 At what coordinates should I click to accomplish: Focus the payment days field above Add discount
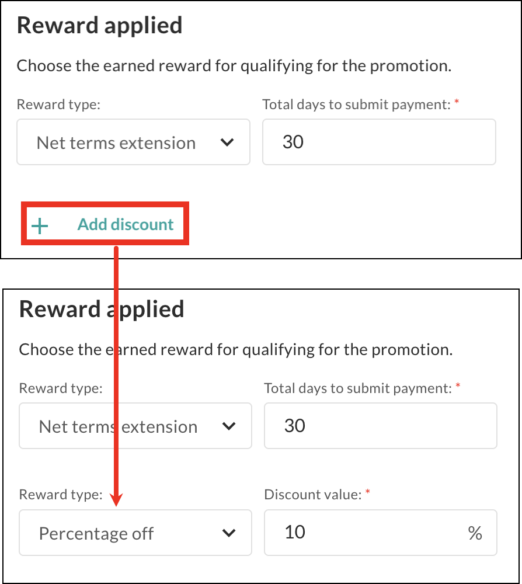point(378,142)
